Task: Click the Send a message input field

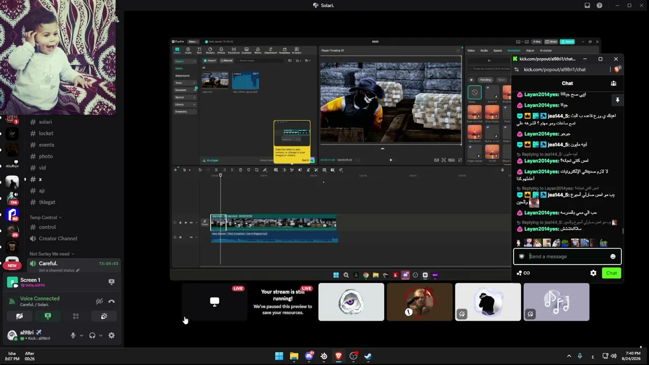Action: (x=567, y=257)
